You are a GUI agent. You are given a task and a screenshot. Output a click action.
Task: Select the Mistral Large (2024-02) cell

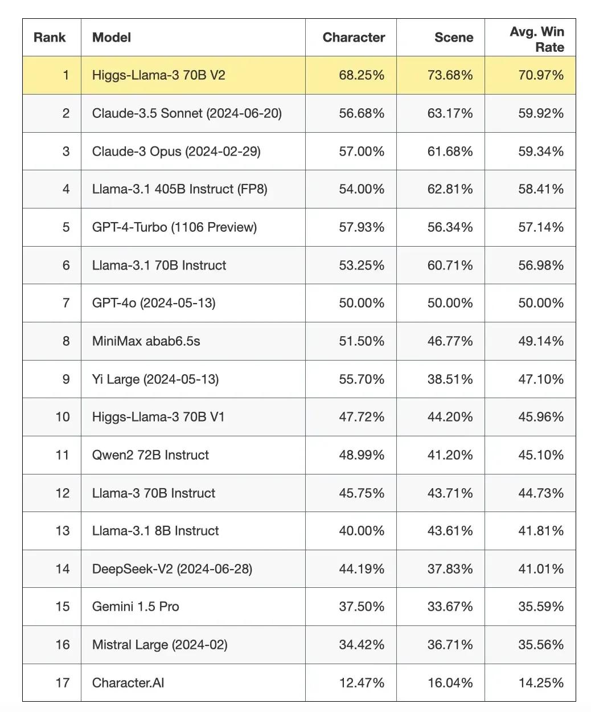[x=159, y=645]
